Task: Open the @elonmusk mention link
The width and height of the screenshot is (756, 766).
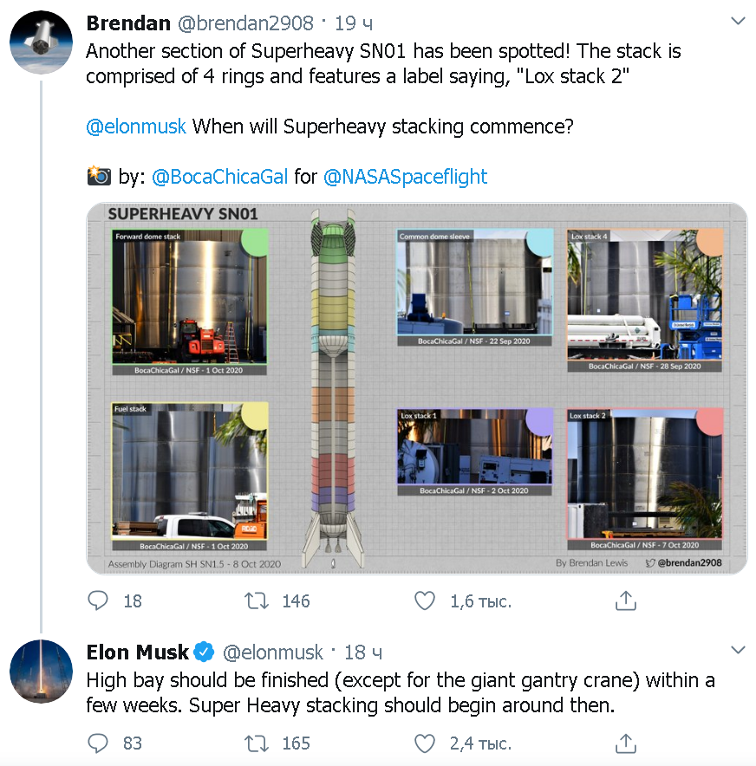Action: [x=136, y=127]
